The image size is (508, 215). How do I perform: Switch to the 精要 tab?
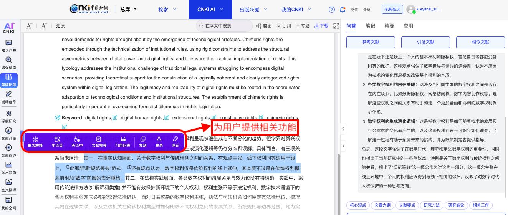point(389,26)
